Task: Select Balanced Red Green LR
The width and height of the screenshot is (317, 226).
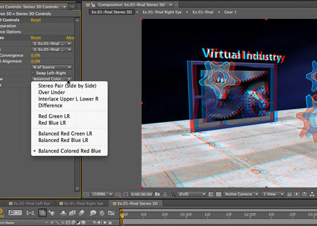Action: [x=65, y=134]
